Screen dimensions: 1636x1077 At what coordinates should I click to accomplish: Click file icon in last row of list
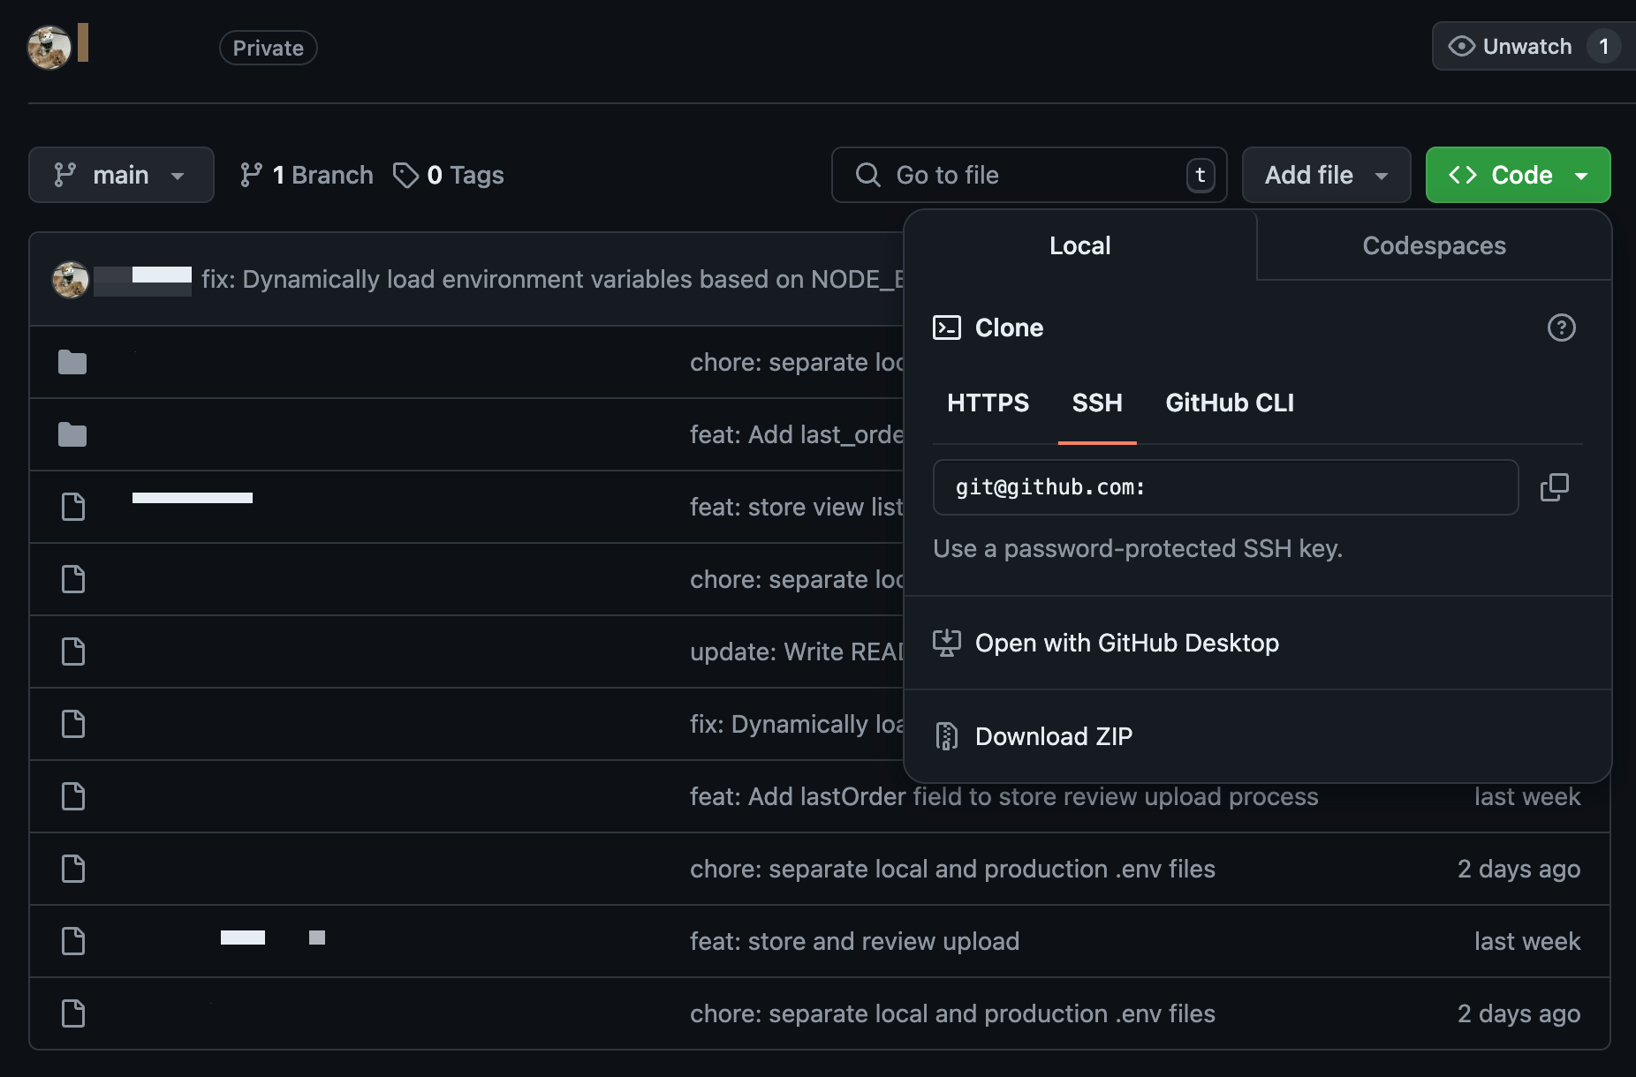[72, 1013]
